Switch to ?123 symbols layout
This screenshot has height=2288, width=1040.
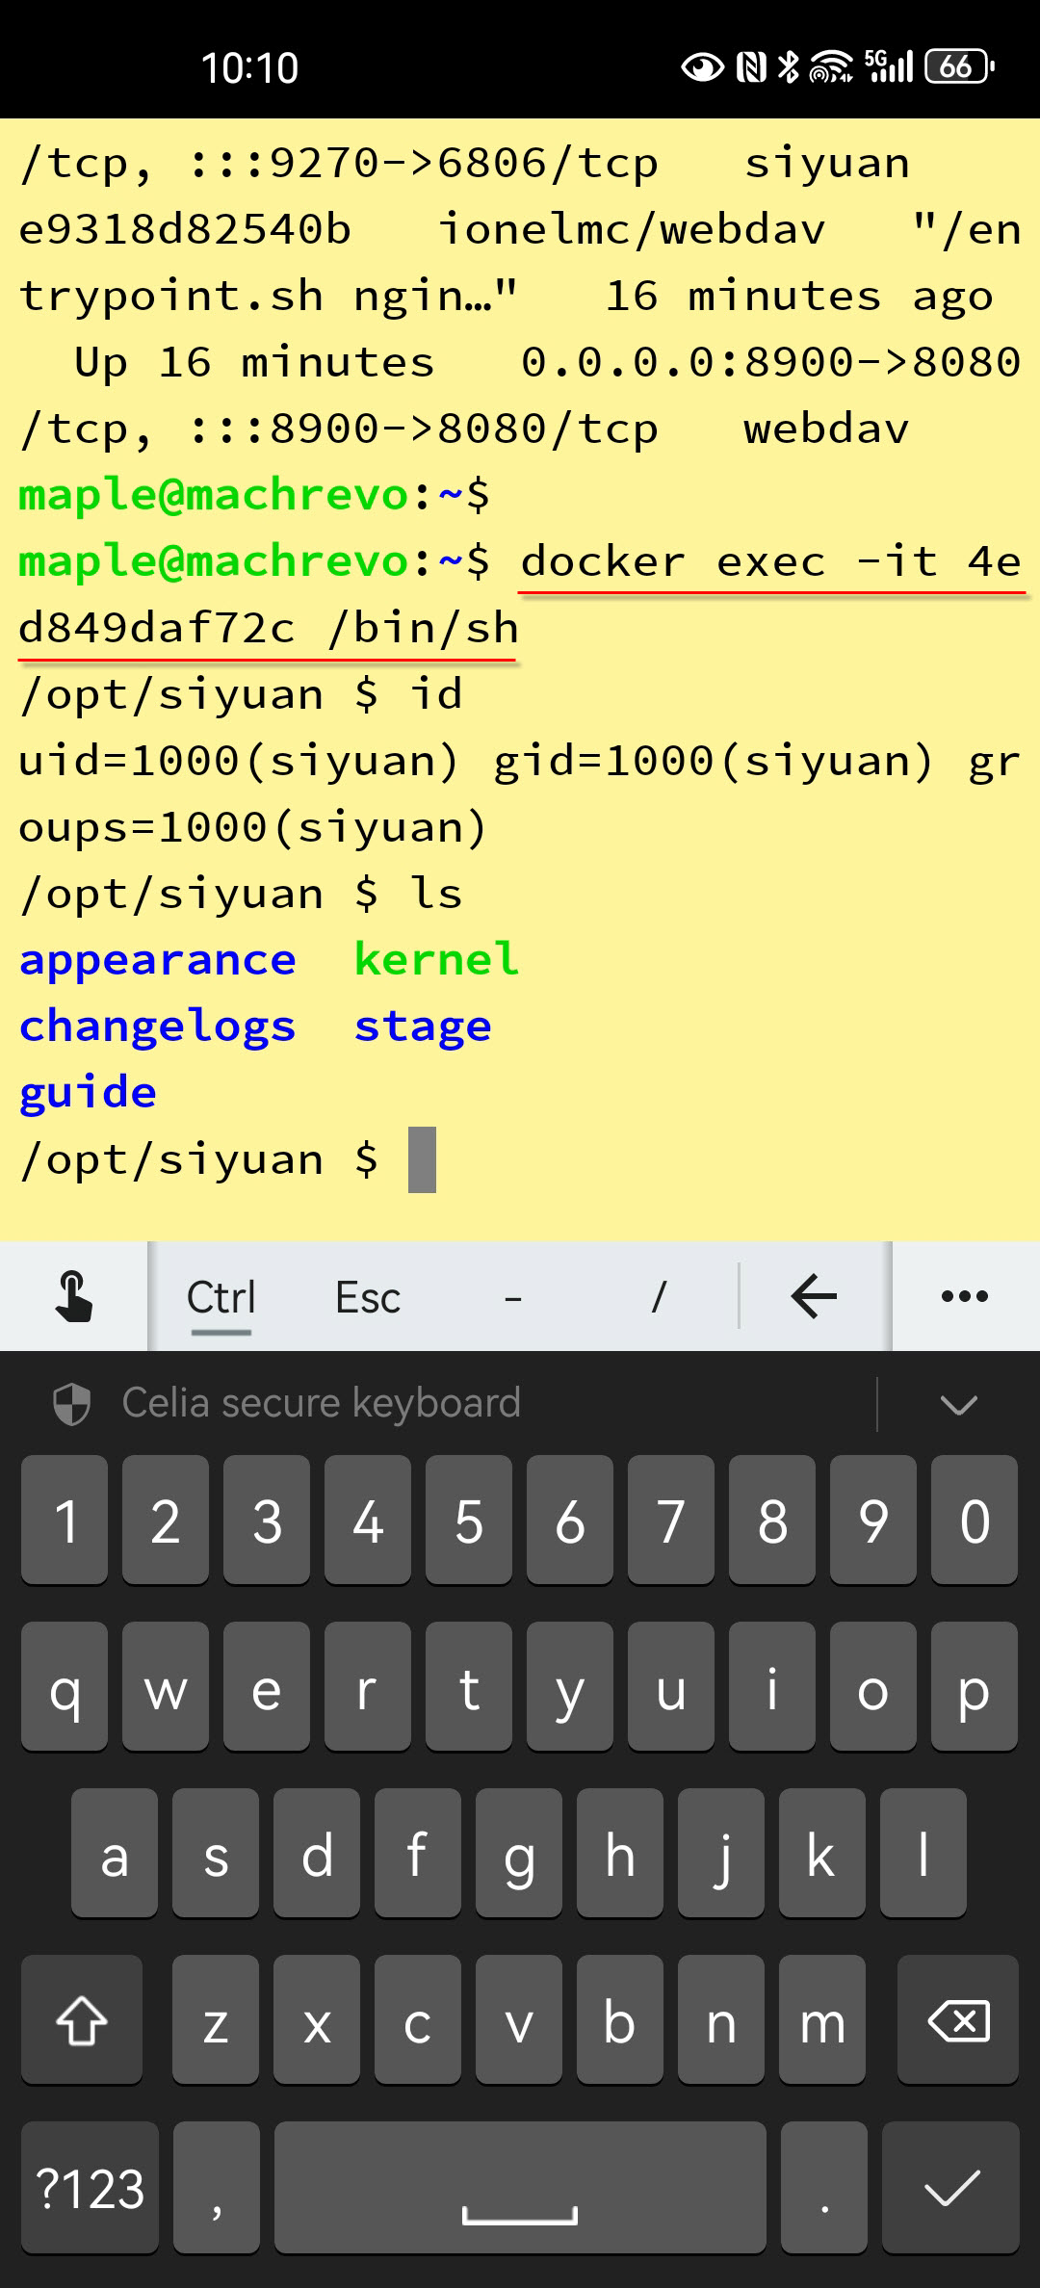click(90, 2187)
